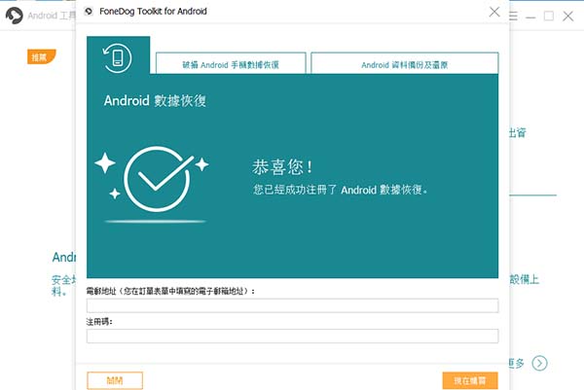Switch to the broken Android data extraction tab

(x=231, y=63)
